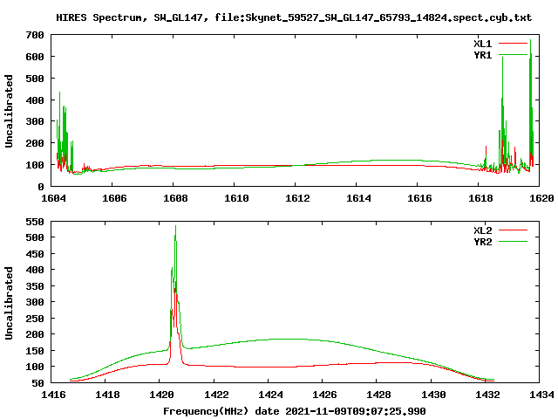Image resolution: width=558 pixels, height=419 pixels.
Task: Select the YR2 legend label
Action: coord(482,242)
